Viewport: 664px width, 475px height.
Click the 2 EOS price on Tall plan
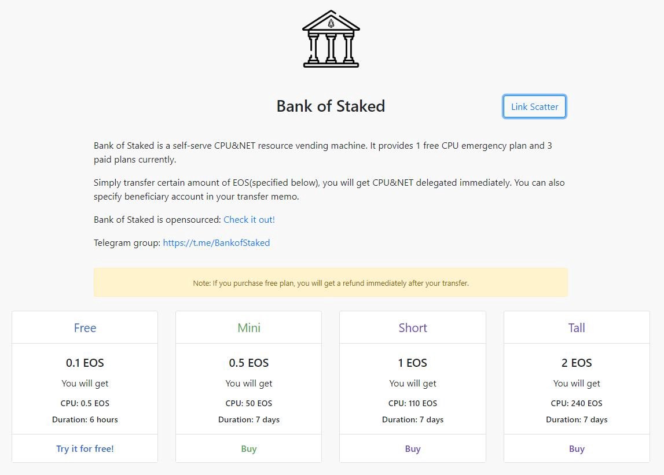pos(576,363)
